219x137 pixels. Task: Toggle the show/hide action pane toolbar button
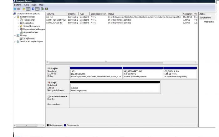tap(37, 9)
